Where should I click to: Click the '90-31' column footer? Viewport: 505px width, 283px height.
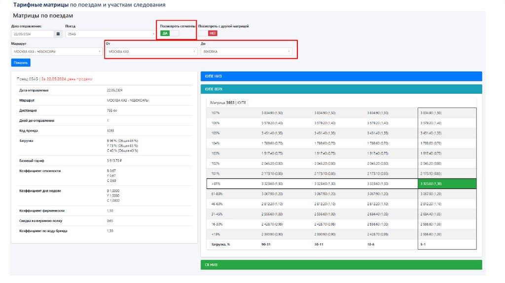click(268, 244)
